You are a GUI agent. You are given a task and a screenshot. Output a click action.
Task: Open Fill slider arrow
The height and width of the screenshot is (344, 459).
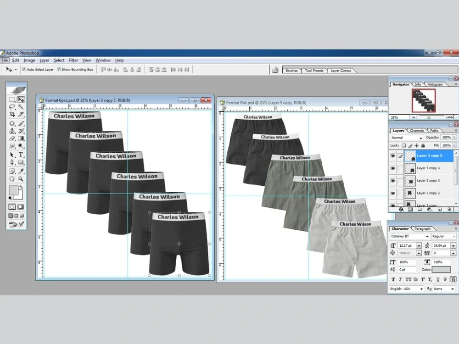[454, 145]
